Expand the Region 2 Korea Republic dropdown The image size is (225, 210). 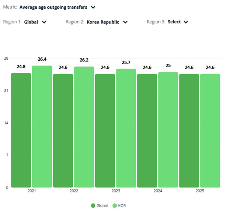point(125,22)
